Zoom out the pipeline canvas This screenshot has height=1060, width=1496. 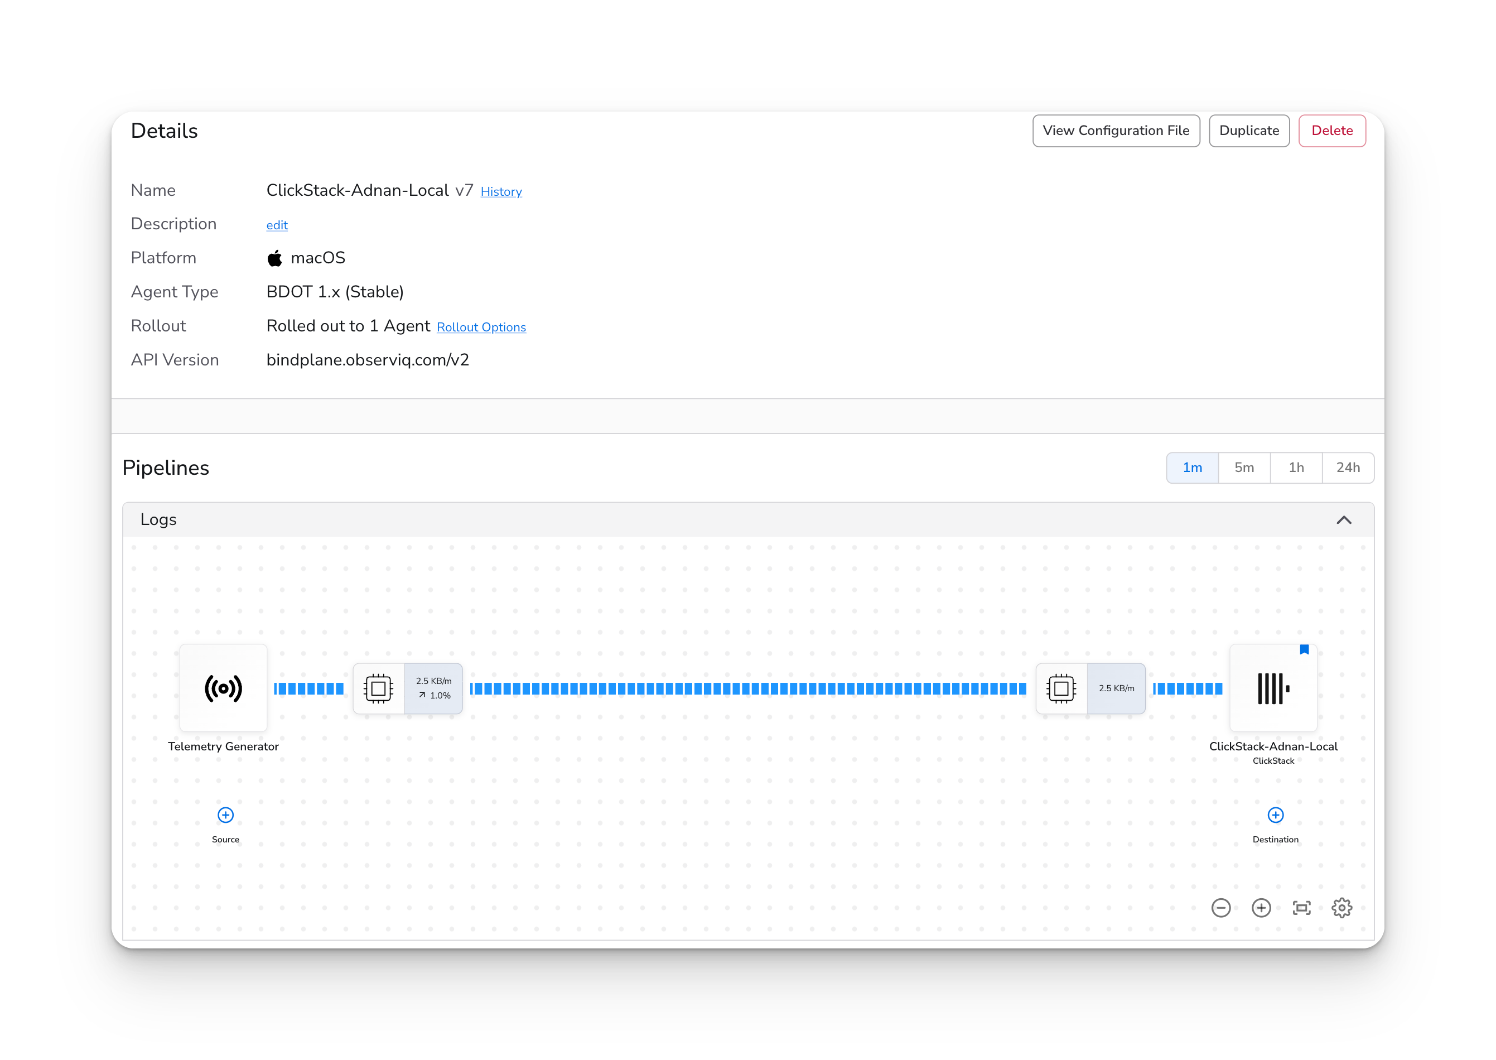click(1222, 907)
